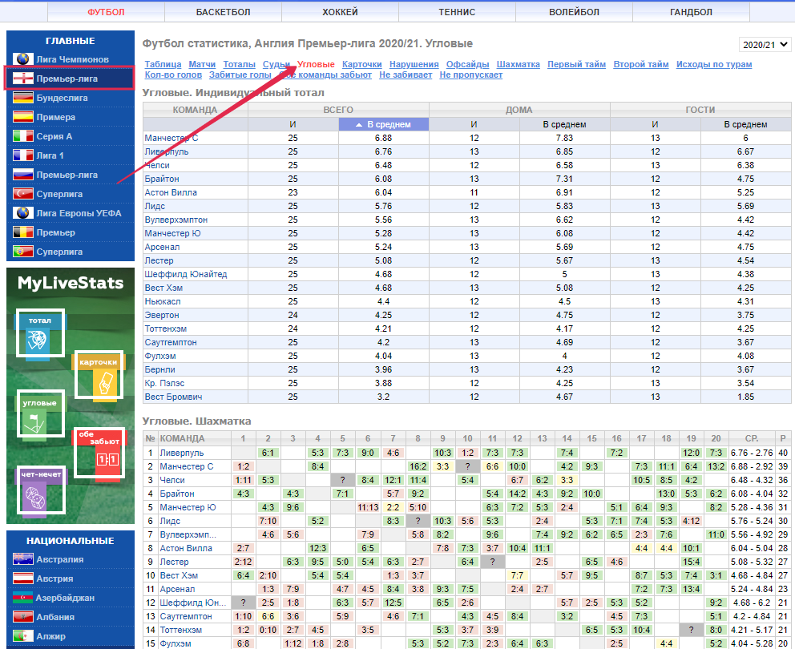Open the Брайтон team link in totals table
The height and width of the screenshot is (649, 795).
(162, 179)
